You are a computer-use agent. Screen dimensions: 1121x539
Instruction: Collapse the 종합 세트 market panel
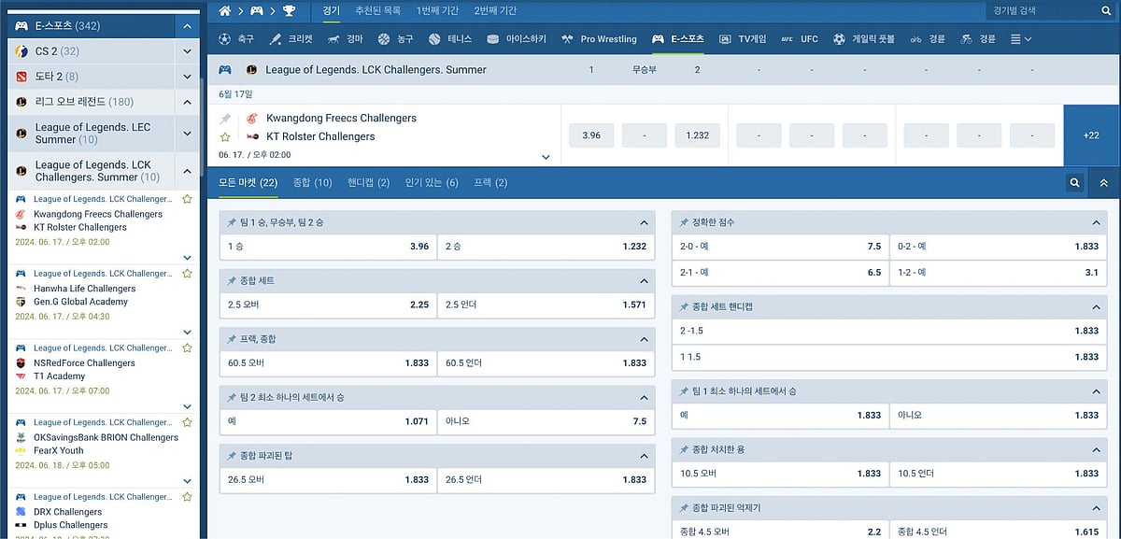point(644,281)
